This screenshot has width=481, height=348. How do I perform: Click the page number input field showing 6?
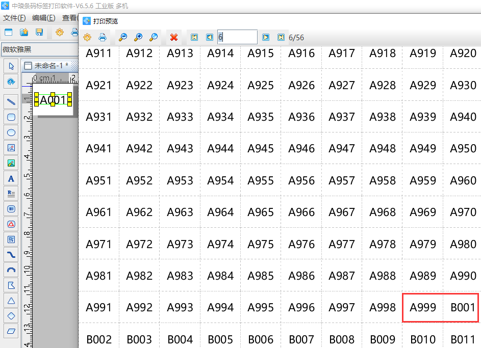point(237,37)
